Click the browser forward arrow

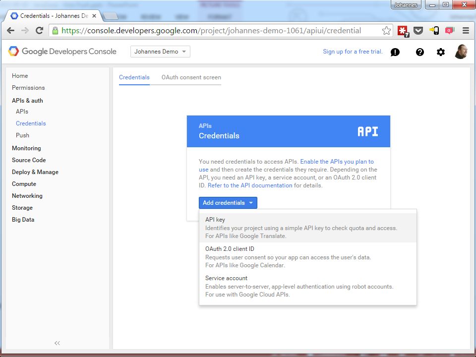25,30
